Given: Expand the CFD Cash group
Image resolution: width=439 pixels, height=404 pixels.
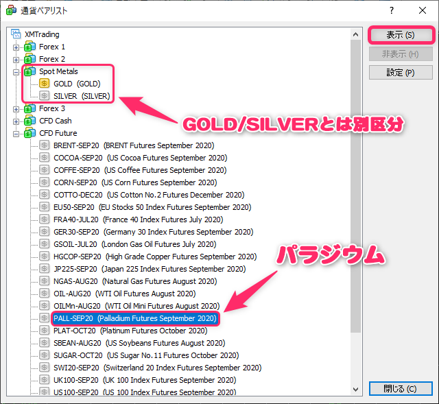Looking at the screenshot, I should 16,121.
